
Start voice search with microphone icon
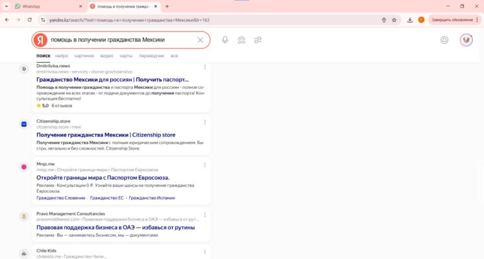point(225,40)
